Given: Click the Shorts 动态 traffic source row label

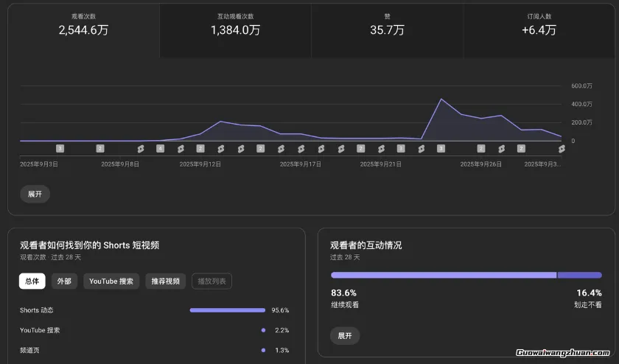Looking at the screenshot, I should click(37, 310).
